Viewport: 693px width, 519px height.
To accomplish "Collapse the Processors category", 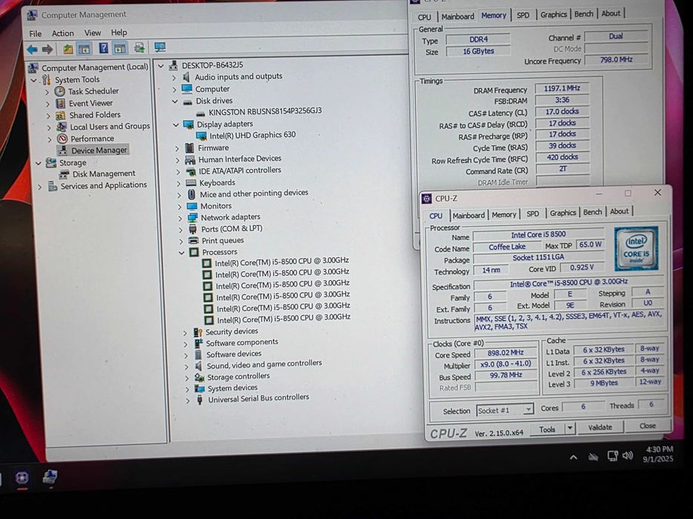I will click(x=182, y=253).
